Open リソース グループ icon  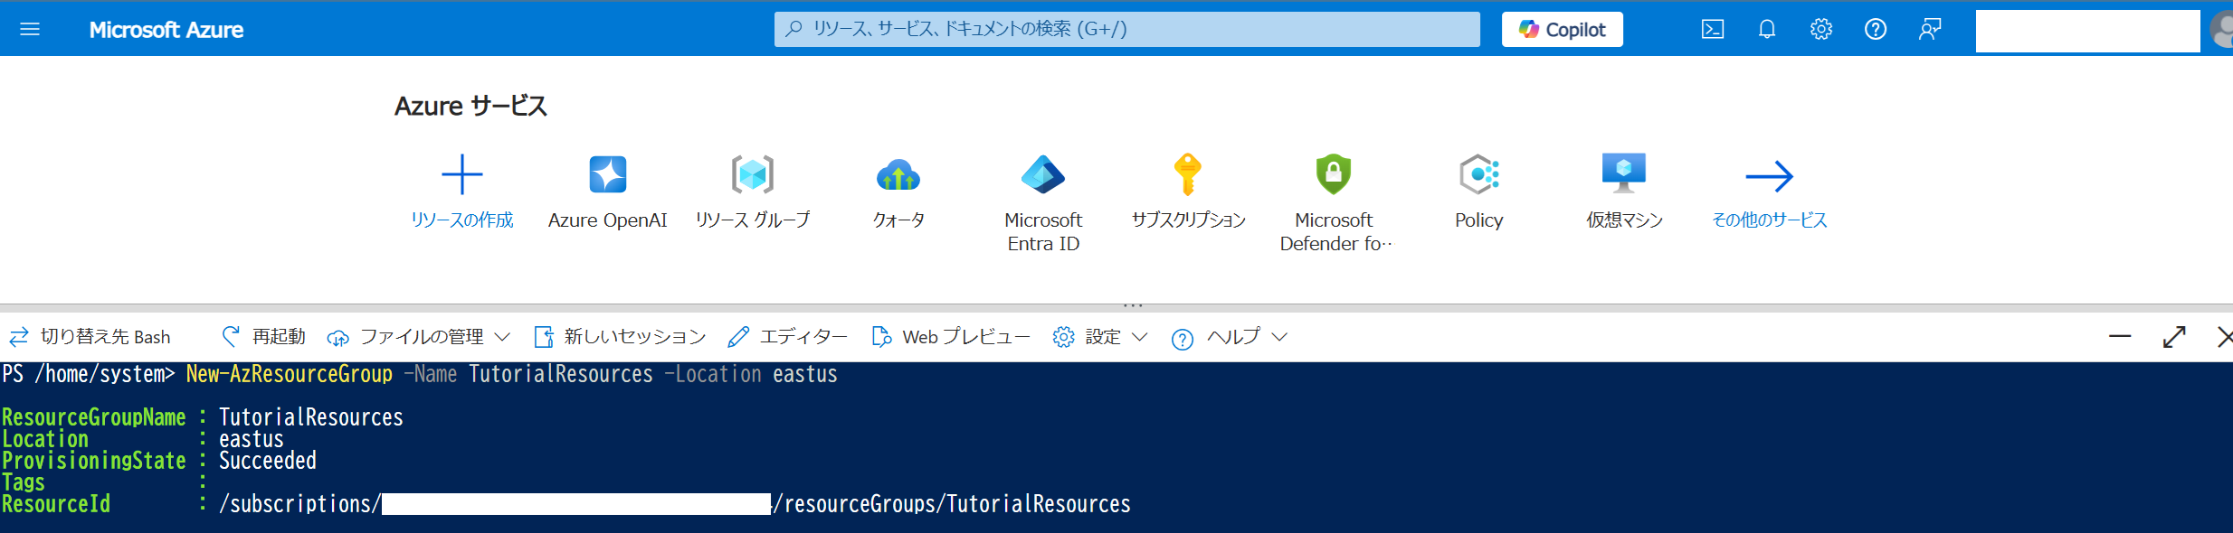coord(753,174)
